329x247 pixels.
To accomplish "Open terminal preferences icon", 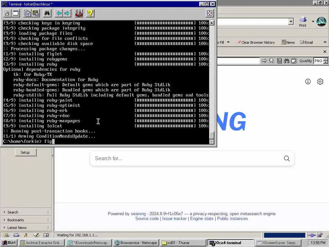I will [x=79, y=14].
